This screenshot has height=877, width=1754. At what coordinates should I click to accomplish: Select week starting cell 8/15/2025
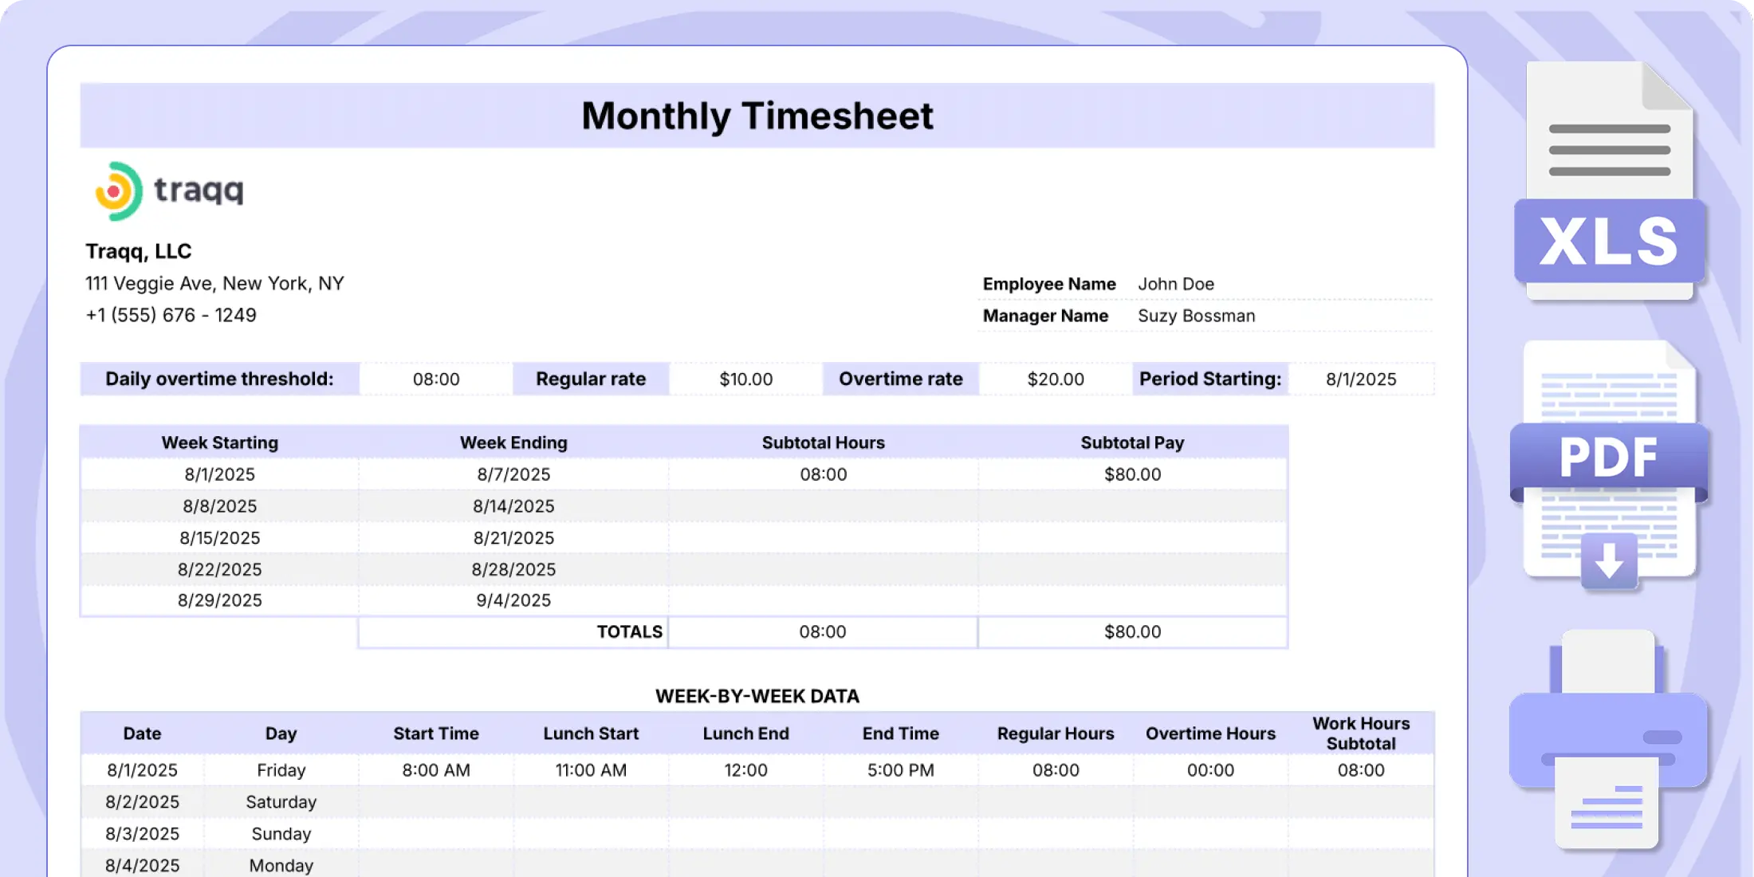pos(220,538)
